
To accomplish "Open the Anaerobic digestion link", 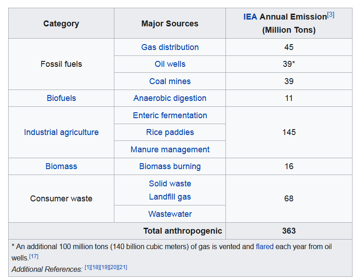I will coord(170,98).
